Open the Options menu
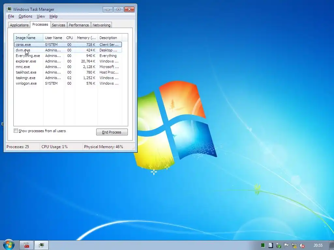Screen dimensions: 334x250 pos(25,16)
